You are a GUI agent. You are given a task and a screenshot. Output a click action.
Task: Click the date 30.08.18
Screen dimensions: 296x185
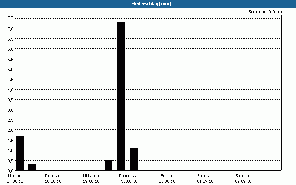[129, 181]
